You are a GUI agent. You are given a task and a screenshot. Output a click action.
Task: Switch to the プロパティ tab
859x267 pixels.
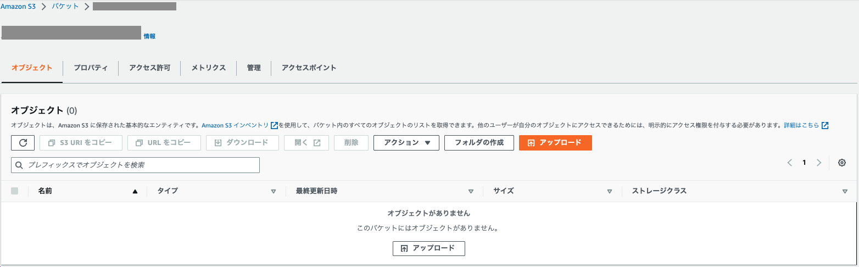click(91, 68)
